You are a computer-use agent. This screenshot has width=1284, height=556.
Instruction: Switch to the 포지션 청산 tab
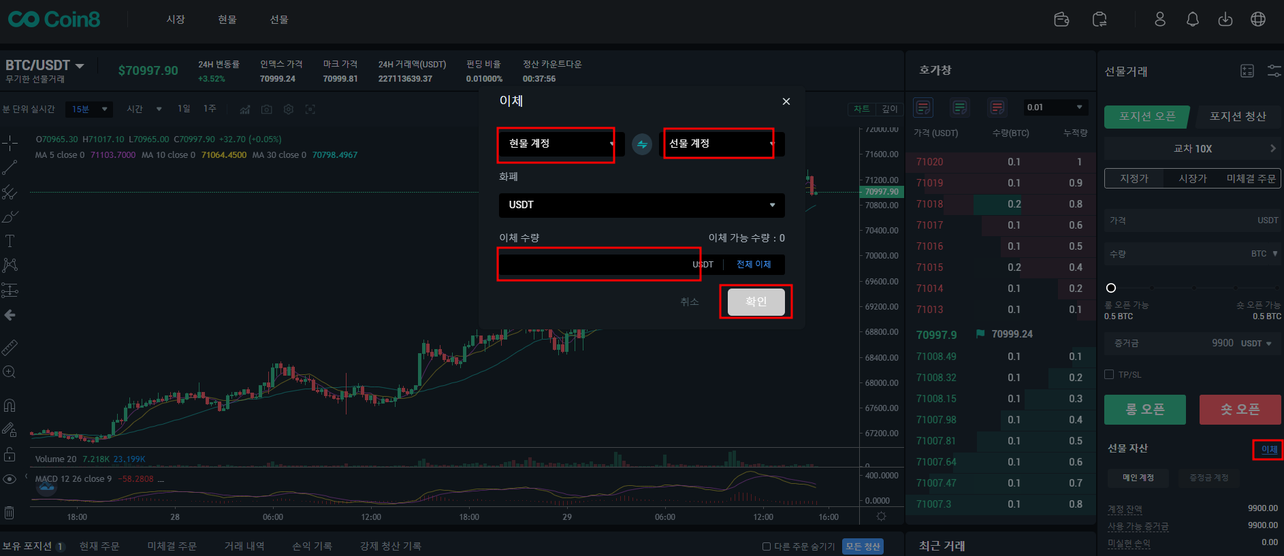coord(1237,116)
